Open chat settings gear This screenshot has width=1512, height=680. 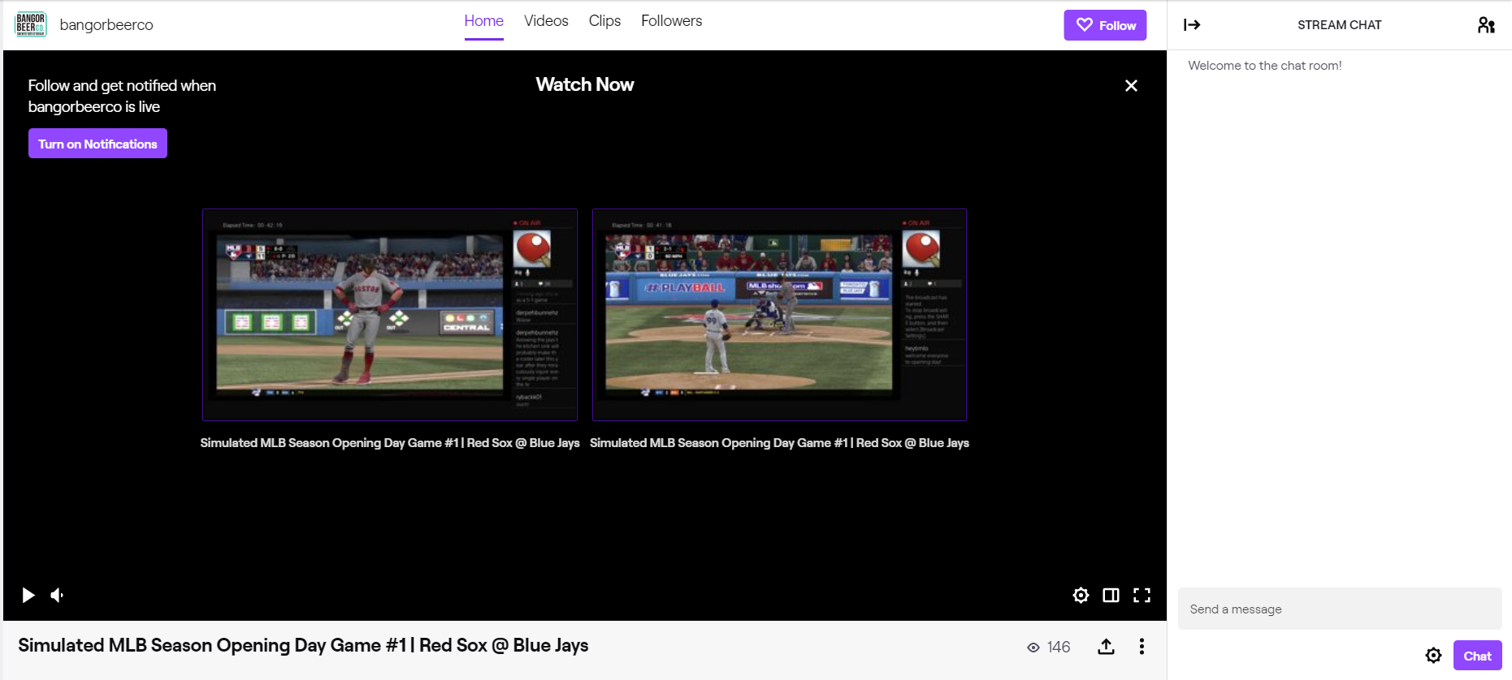(x=1433, y=656)
